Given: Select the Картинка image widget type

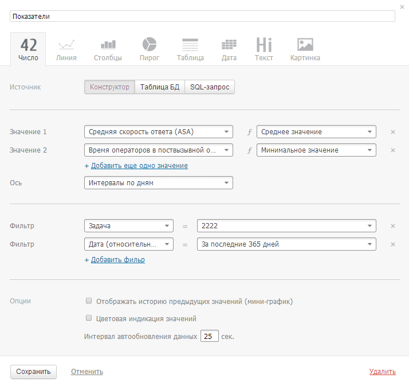Looking at the screenshot, I should click(x=305, y=49).
